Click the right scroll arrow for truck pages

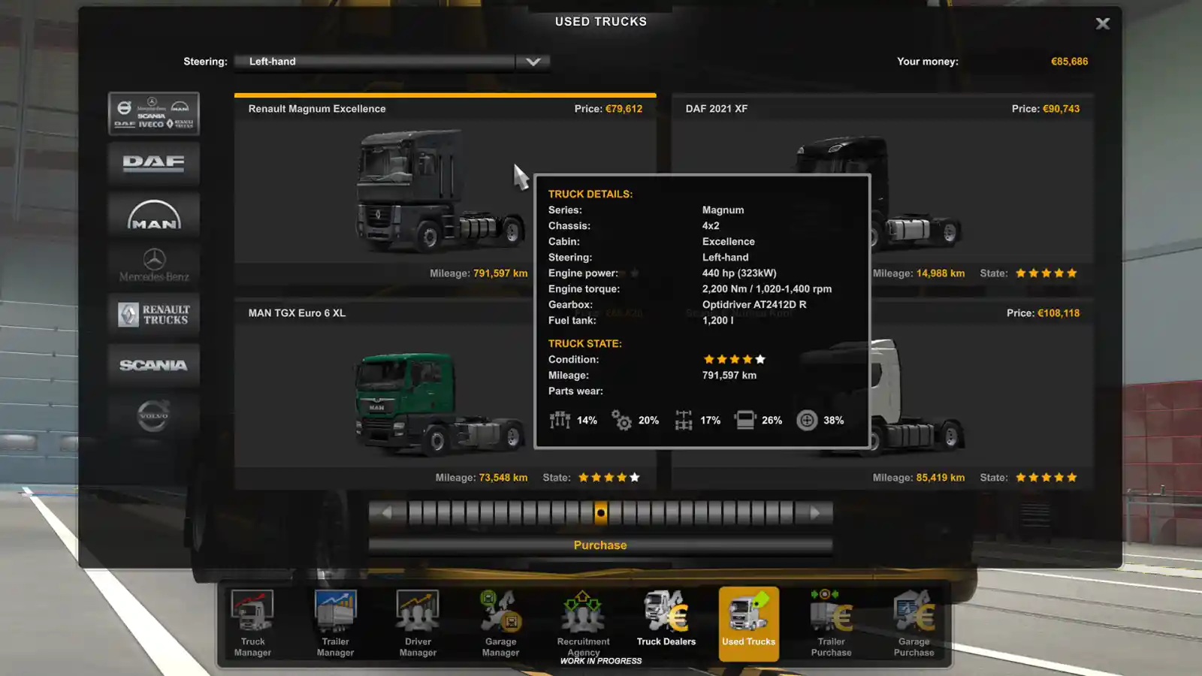click(x=816, y=512)
